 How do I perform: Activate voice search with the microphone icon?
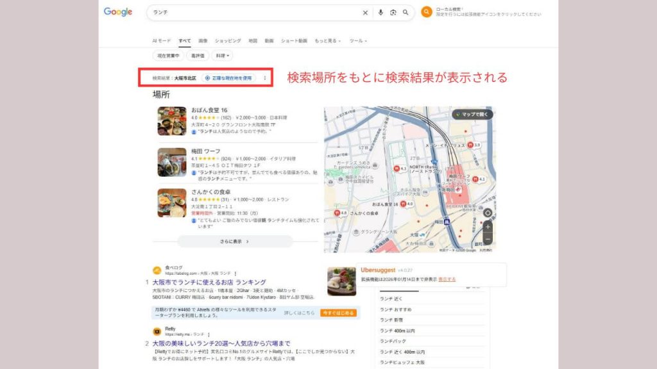(x=382, y=12)
